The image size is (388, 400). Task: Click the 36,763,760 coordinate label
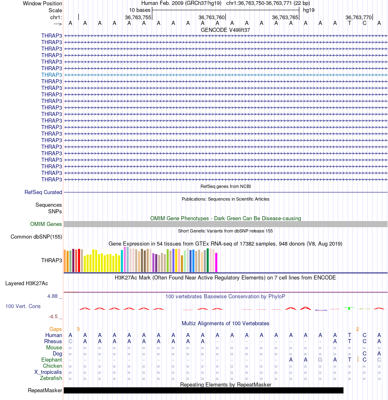point(212,17)
